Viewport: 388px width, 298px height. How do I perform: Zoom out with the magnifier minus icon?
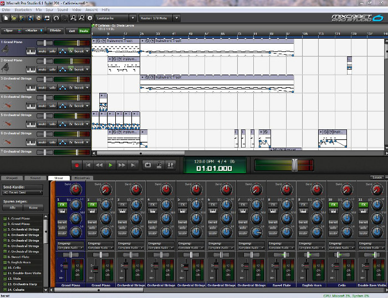point(81,18)
